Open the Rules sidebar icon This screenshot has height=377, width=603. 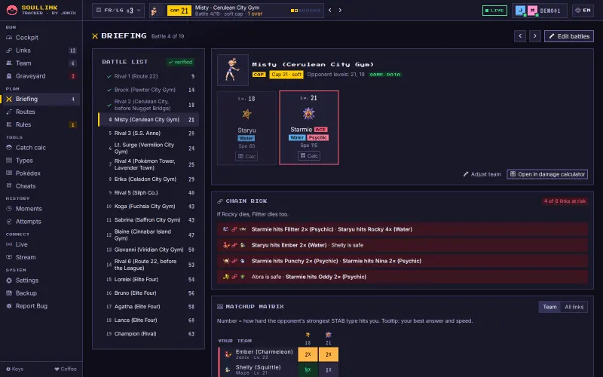tap(9, 124)
